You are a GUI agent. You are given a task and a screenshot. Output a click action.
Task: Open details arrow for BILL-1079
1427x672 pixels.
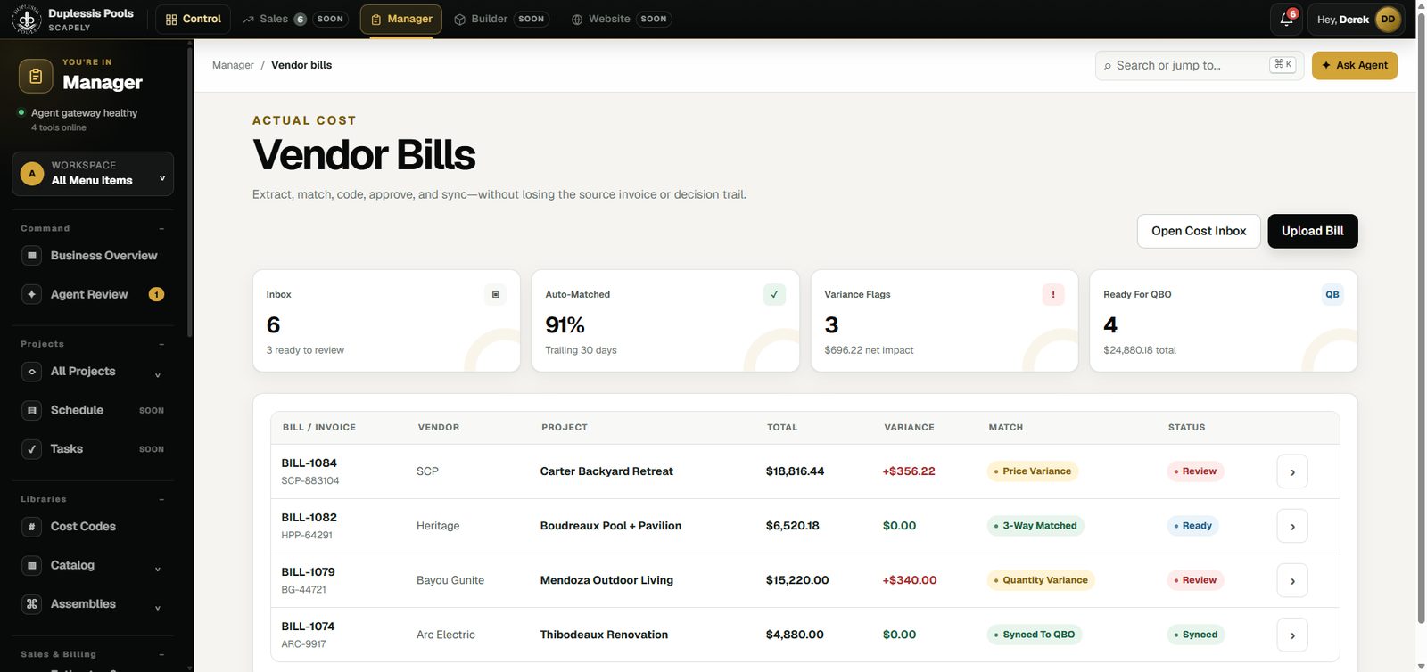(x=1292, y=580)
